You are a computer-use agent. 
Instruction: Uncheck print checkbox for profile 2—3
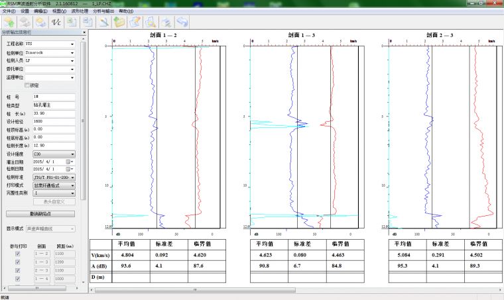[x=17, y=271]
